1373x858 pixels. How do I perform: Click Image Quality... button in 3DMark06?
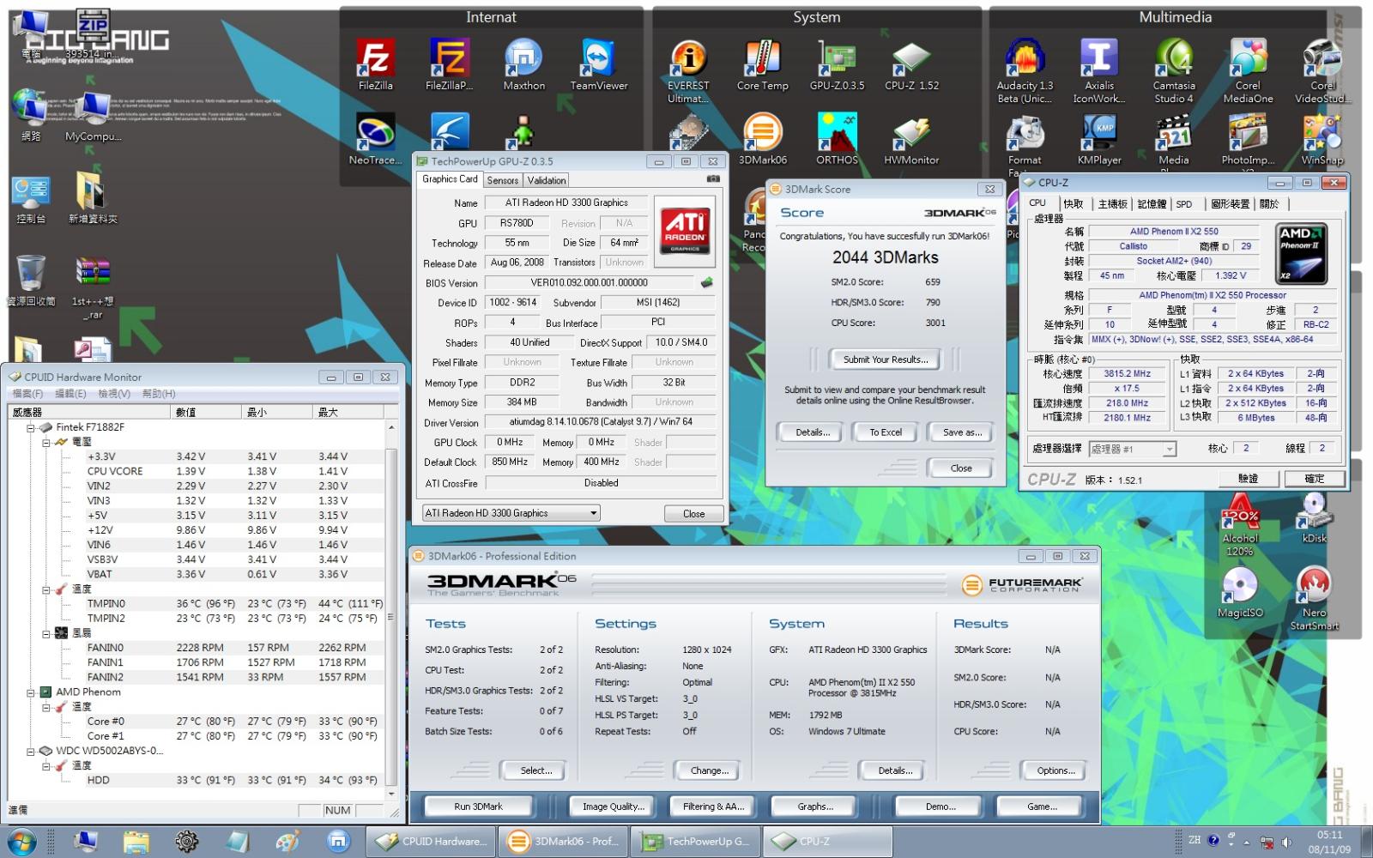613,807
